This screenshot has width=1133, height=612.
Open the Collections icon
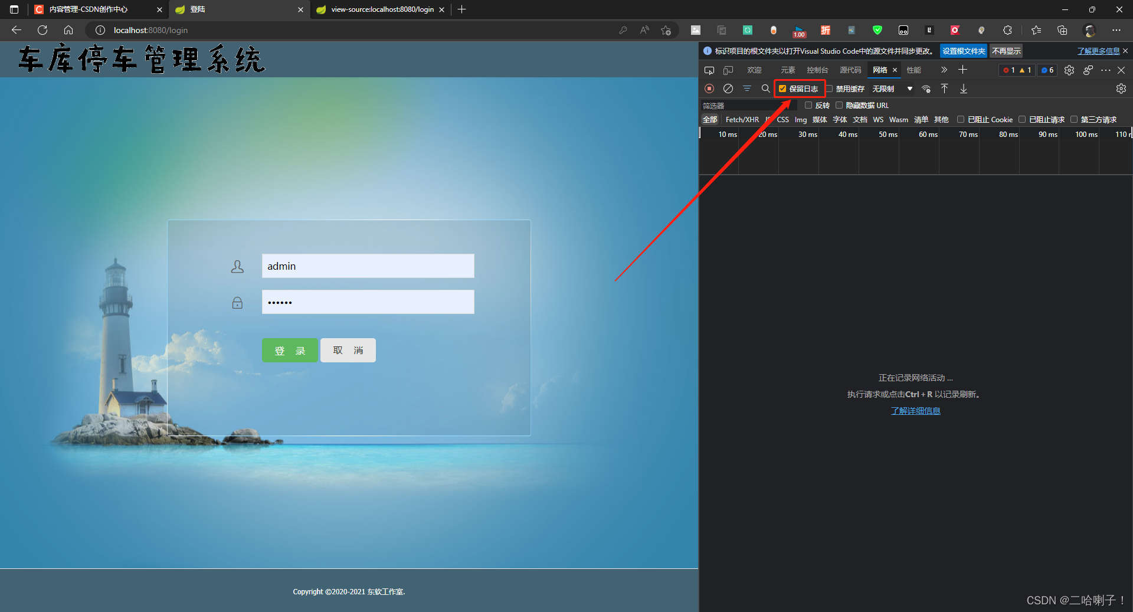1062,30
